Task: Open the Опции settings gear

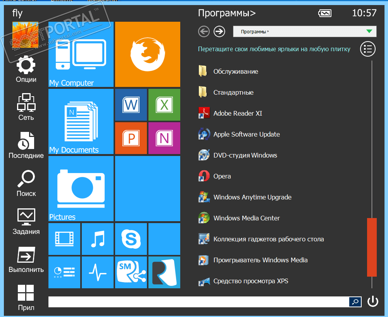Action: tap(26, 69)
